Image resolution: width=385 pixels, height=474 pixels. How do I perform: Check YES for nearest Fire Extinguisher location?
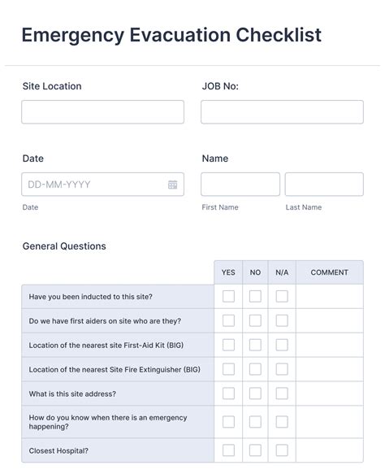click(228, 369)
